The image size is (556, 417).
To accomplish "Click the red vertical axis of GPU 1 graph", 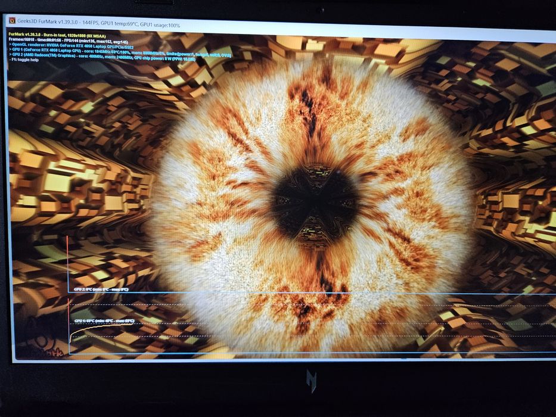I will pyautogui.click(x=69, y=325).
